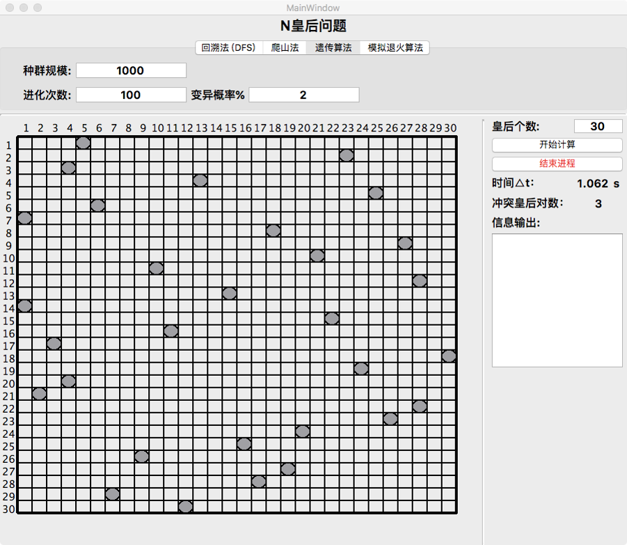Click the 变异概率% input field showing 2

pyautogui.click(x=304, y=95)
